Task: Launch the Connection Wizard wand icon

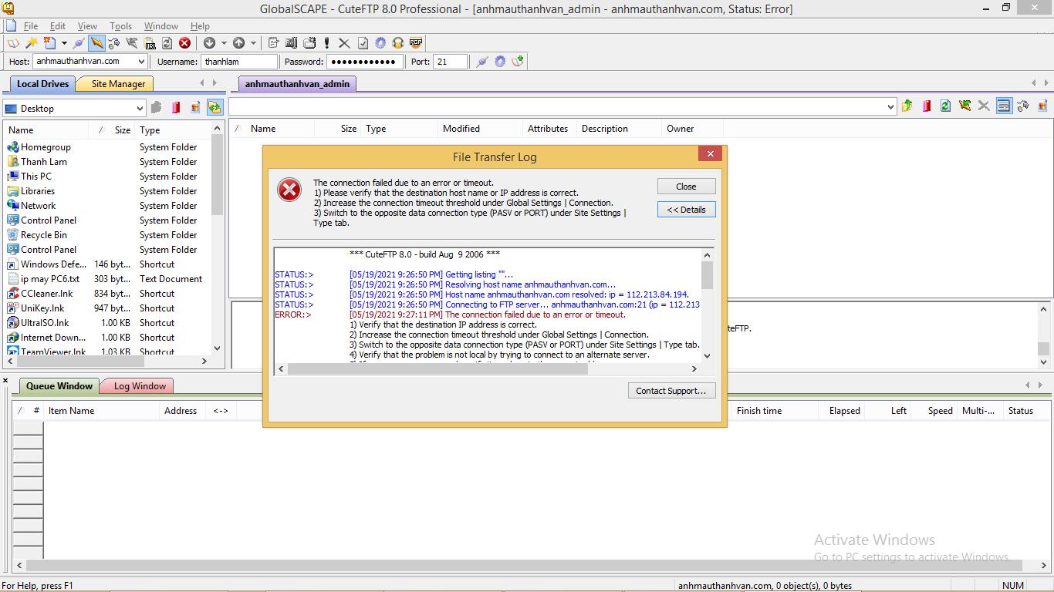Action: (x=32, y=43)
